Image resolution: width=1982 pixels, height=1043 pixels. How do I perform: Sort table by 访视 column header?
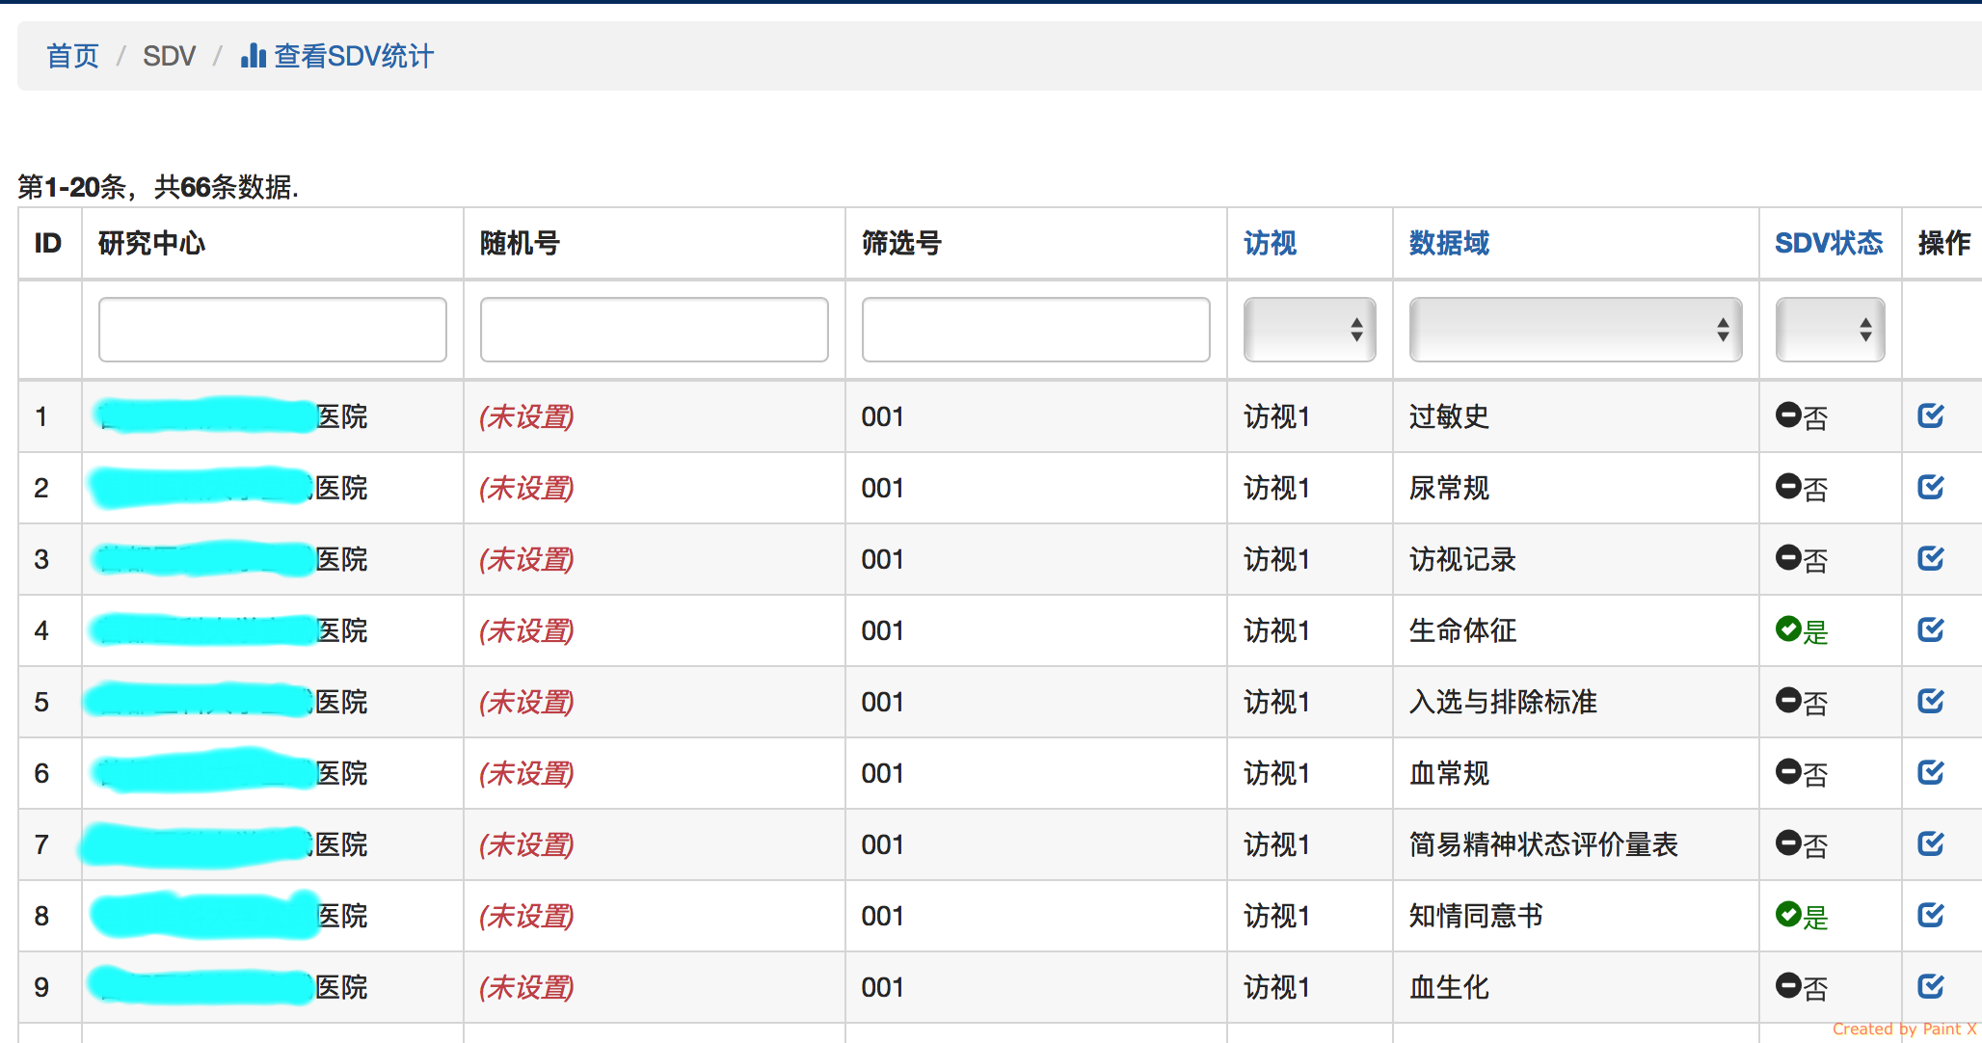(1270, 243)
